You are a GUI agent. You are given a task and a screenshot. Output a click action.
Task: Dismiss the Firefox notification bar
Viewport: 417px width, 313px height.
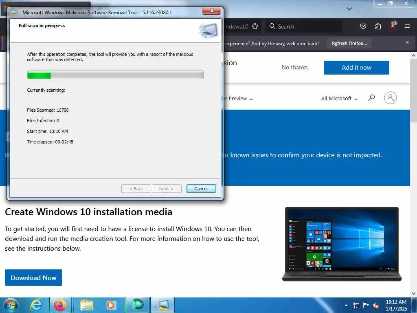407,42
